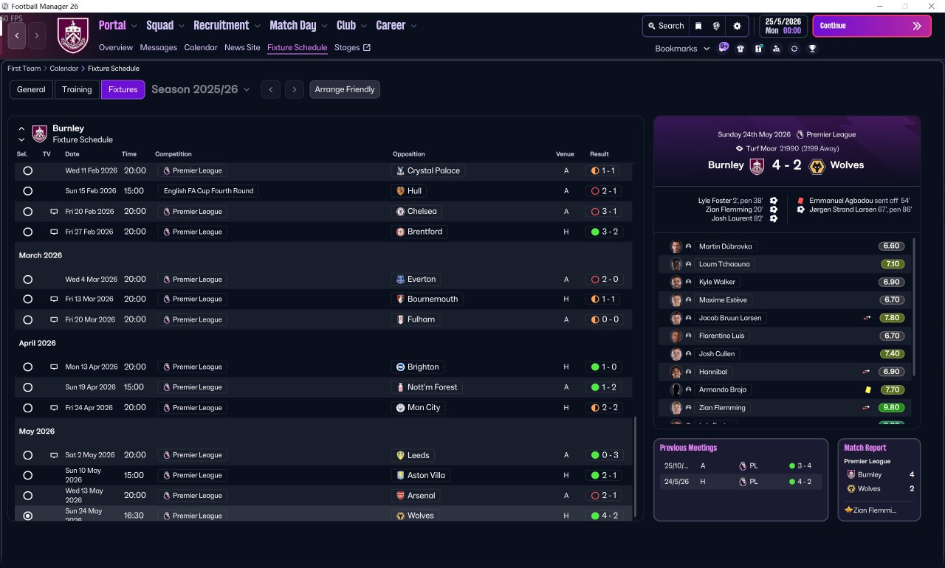
Task: Open the Career menu dropdown
Action: point(396,25)
